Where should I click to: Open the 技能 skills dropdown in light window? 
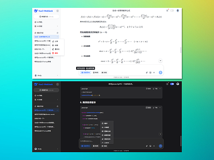[104, 73]
